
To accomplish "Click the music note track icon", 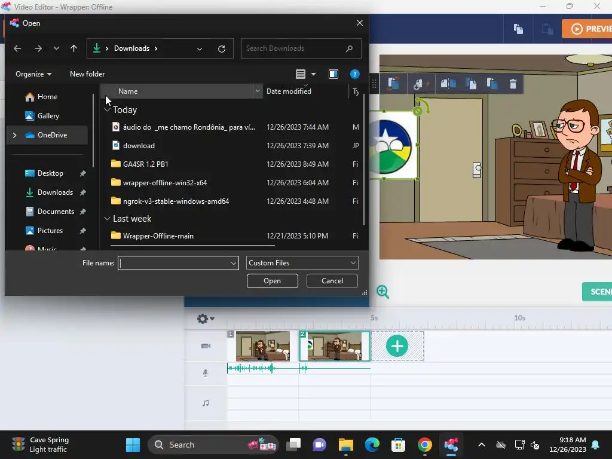I will pos(206,403).
